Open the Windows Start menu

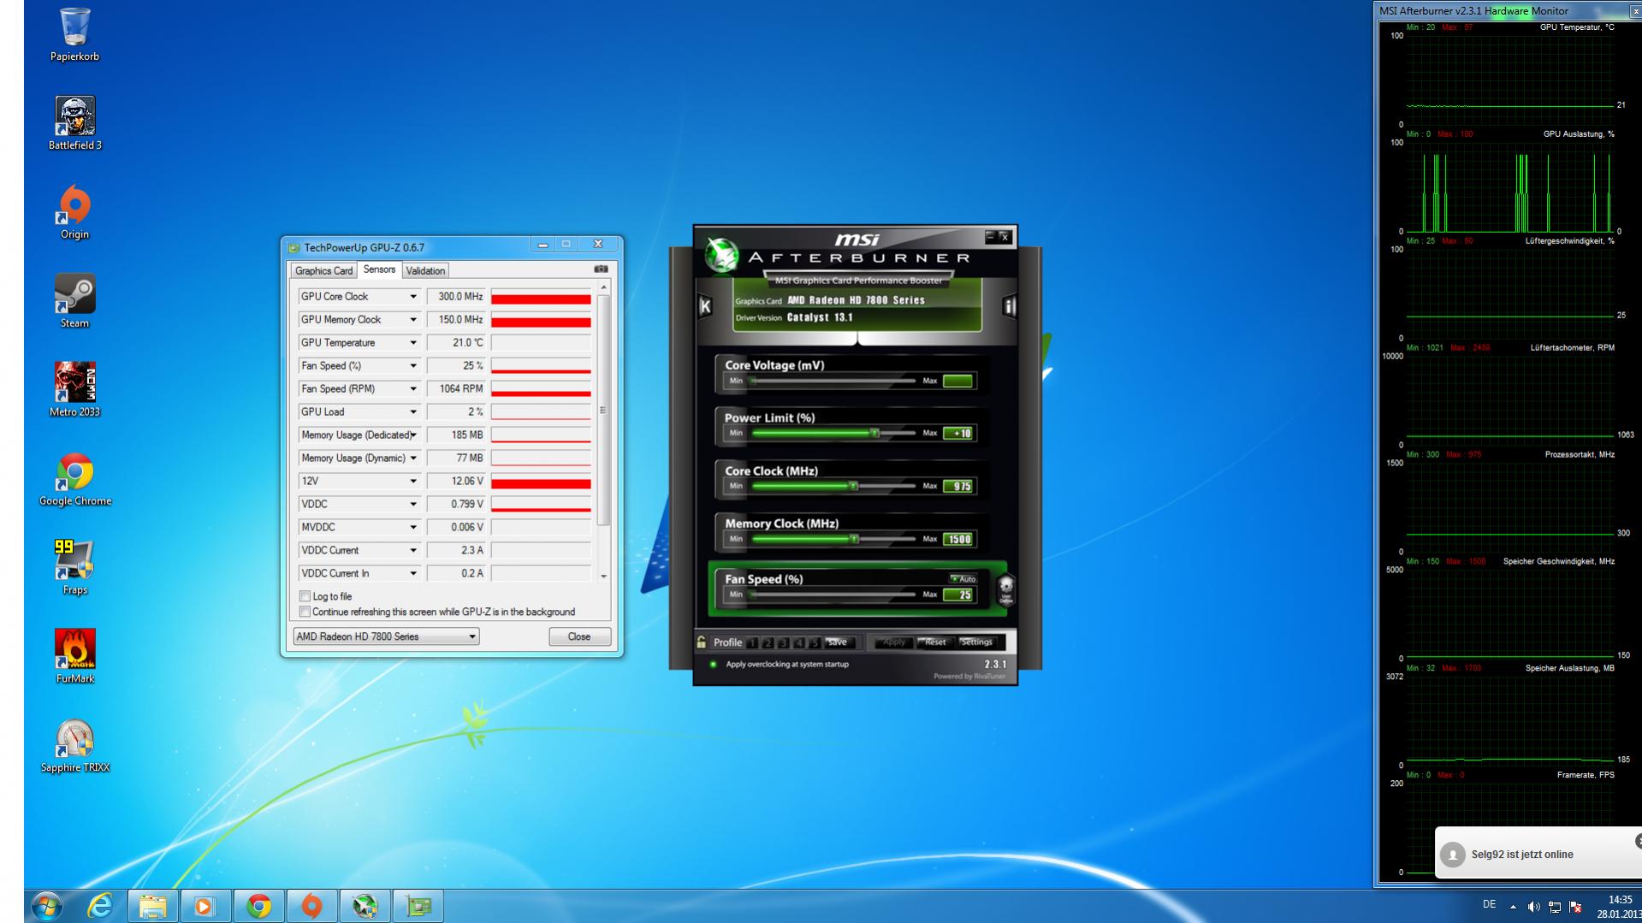(x=46, y=906)
